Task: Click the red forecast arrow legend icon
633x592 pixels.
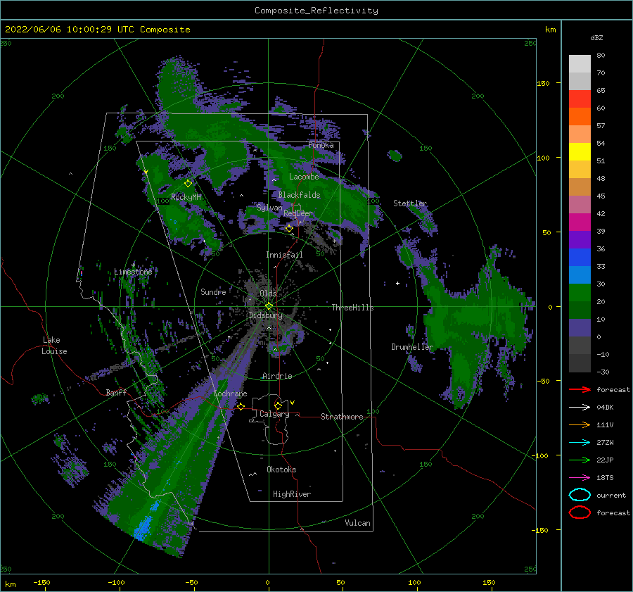Action: [x=580, y=389]
